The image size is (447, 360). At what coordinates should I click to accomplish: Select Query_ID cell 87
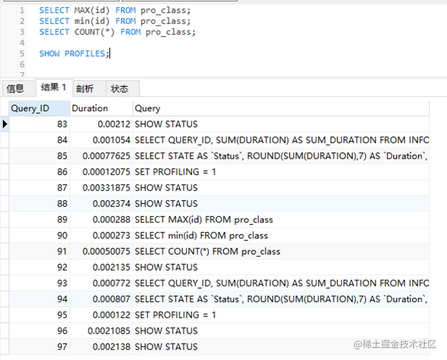39,188
